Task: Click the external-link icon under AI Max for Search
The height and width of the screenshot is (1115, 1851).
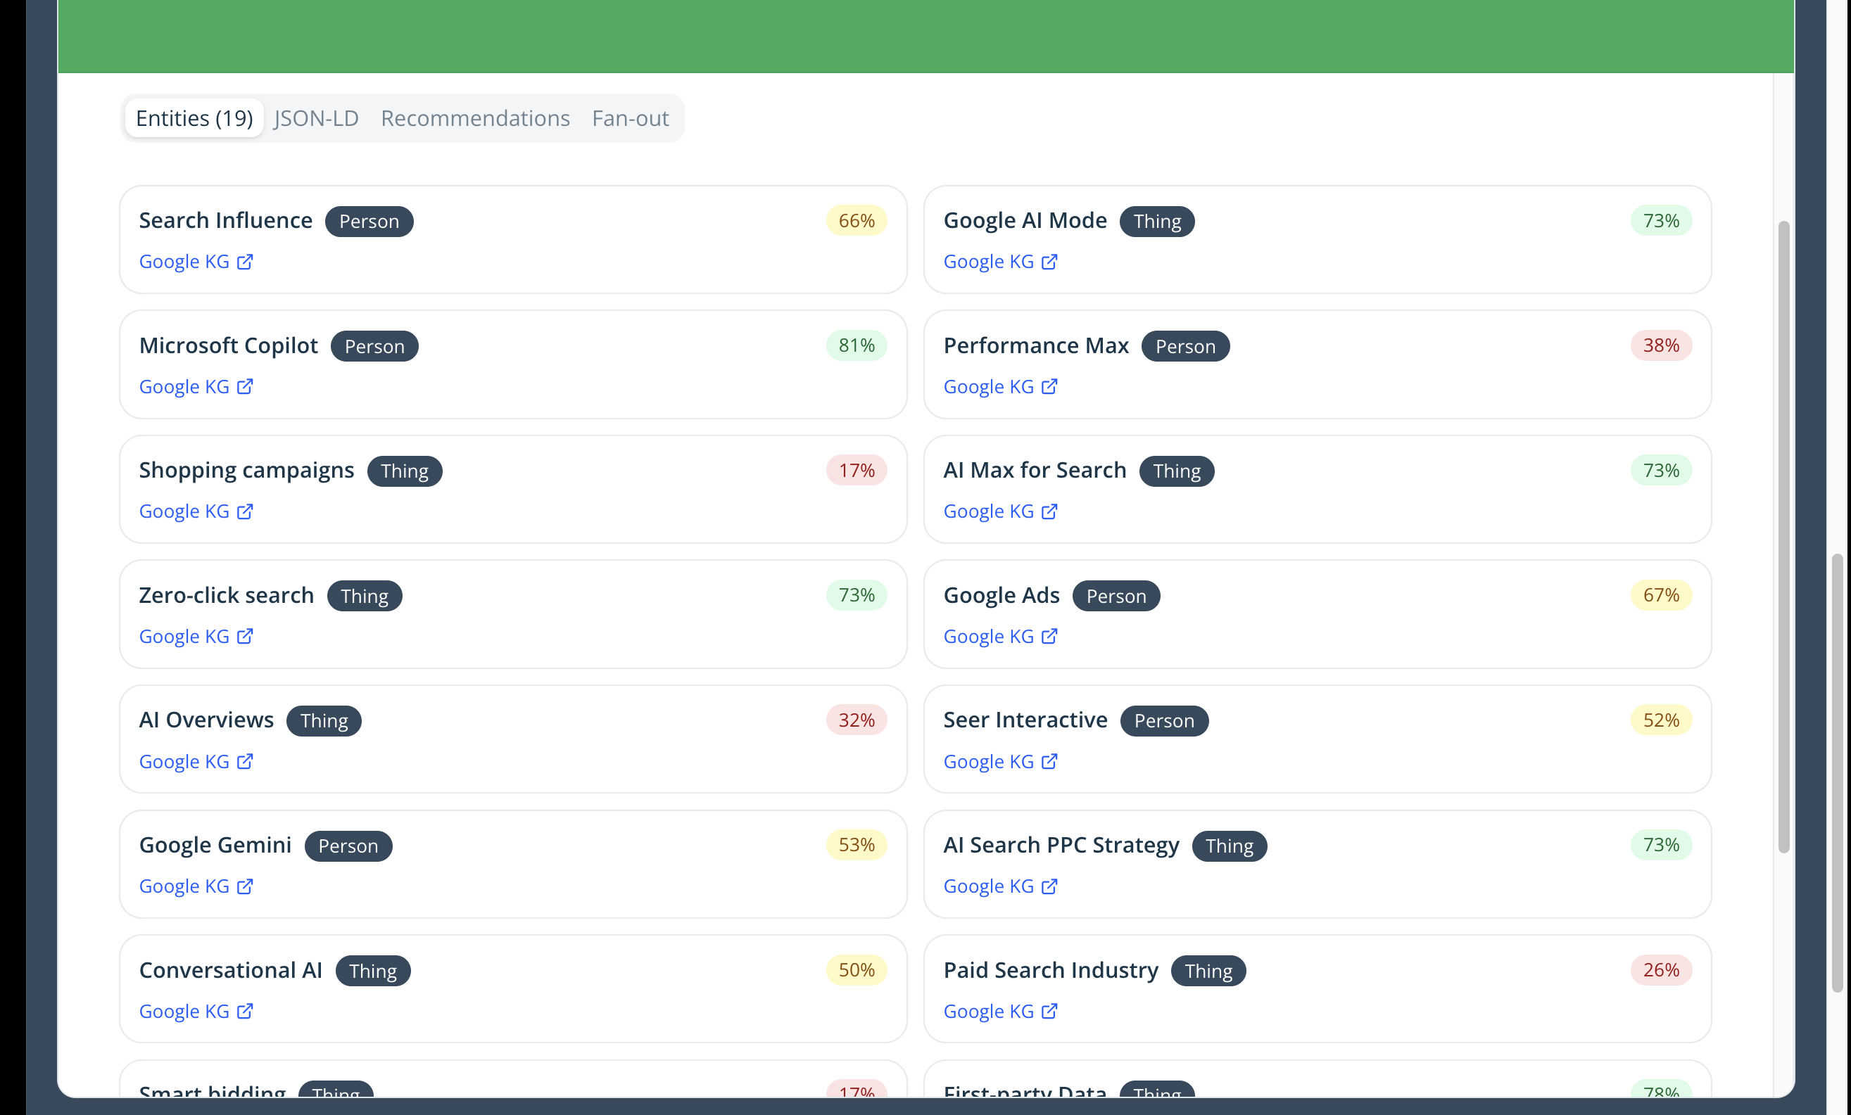Action: [x=1049, y=511]
